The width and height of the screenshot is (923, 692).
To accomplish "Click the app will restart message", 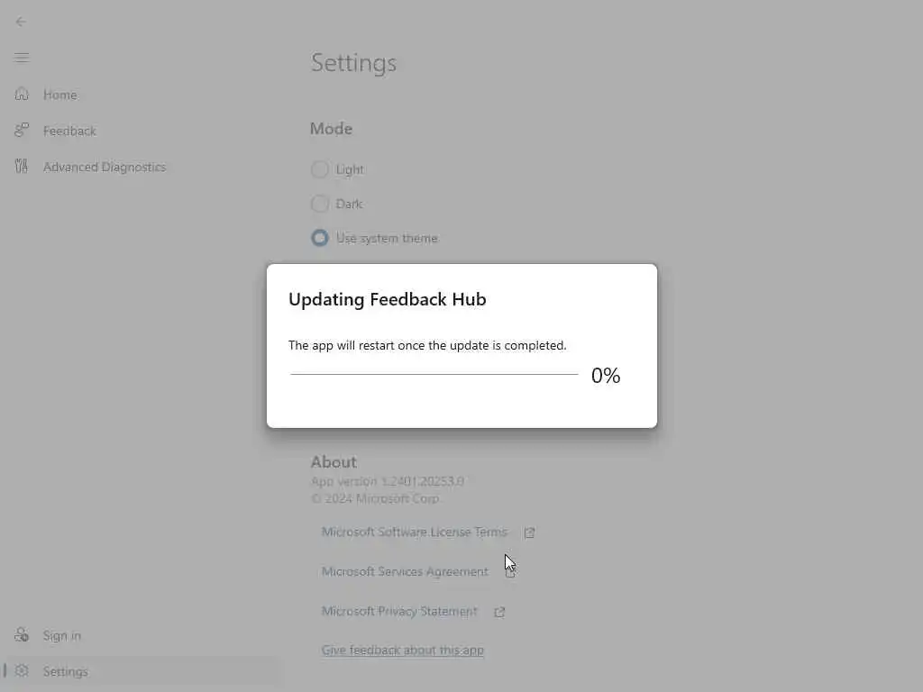I will 427,345.
